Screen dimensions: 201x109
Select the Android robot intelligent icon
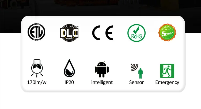click(x=102, y=69)
